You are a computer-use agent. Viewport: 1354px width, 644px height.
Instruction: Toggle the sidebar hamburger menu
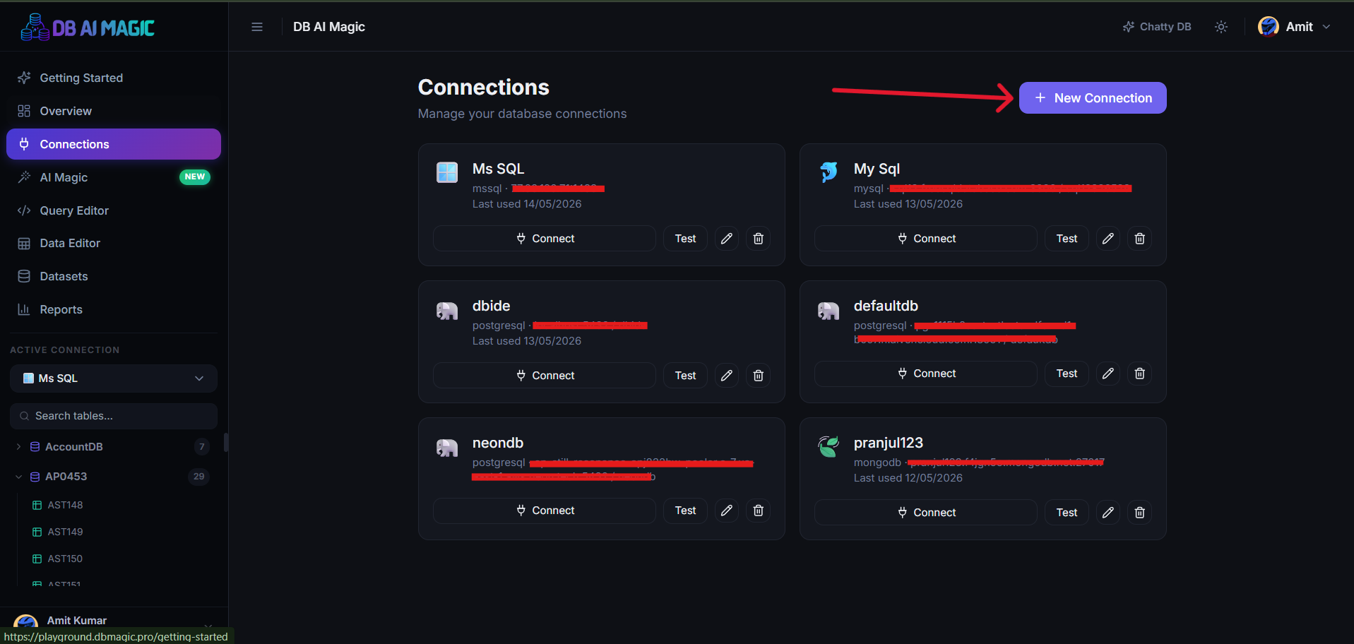(x=257, y=27)
